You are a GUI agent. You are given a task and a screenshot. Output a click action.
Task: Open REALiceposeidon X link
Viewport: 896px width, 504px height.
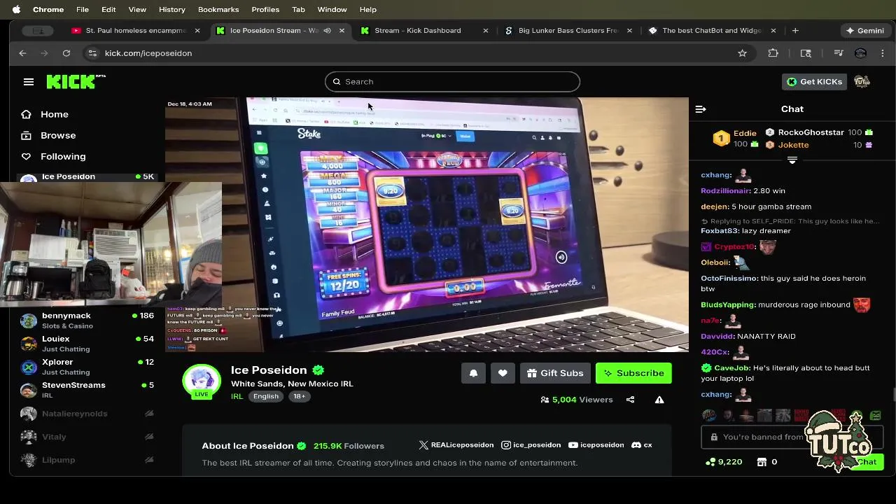coord(456,445)
